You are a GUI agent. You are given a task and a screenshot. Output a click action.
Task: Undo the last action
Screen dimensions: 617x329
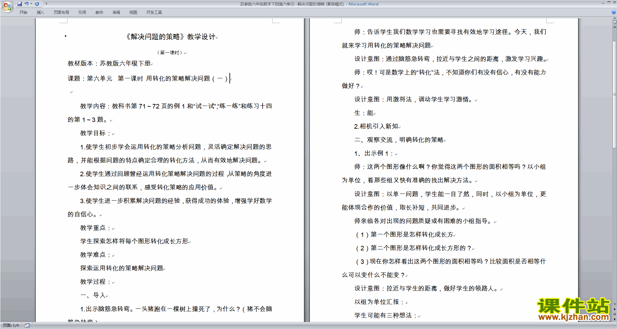click(27, 4)
